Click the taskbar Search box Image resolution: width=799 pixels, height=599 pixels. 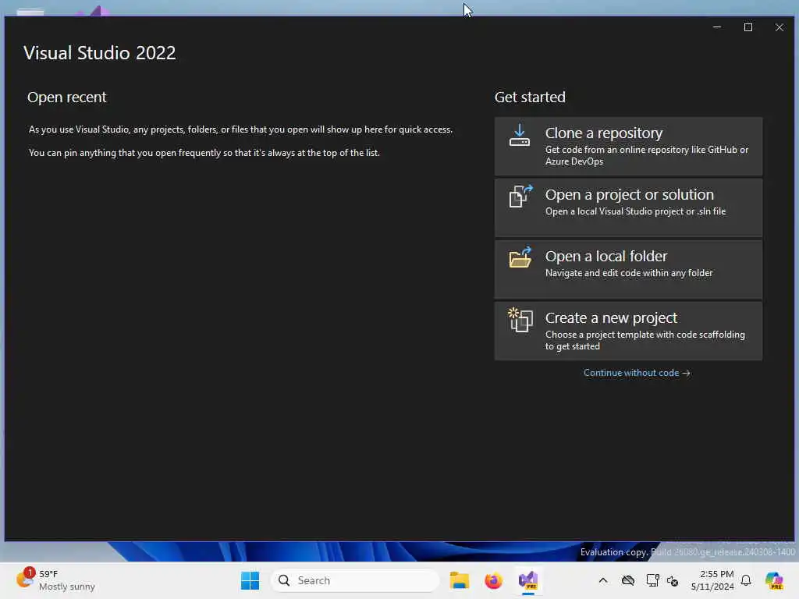coord(355,580)
